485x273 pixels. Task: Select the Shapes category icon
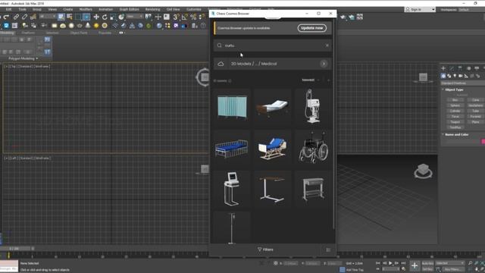pos(449,76)
